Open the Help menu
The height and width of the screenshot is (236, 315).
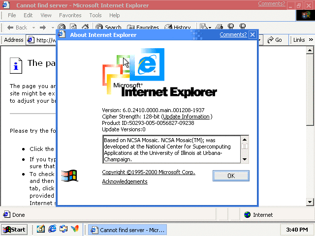[115, 15]
